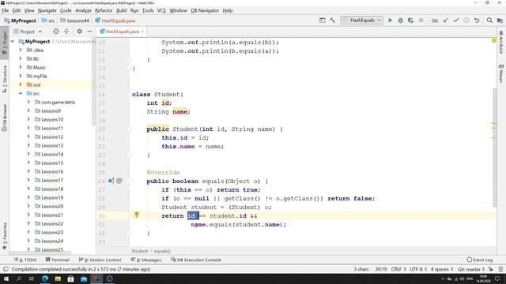This screenshot has width=506, height=284.
Task: Commit changes with Git green checkmark icon
Action: pyautogui.click(x=456, y=21)
